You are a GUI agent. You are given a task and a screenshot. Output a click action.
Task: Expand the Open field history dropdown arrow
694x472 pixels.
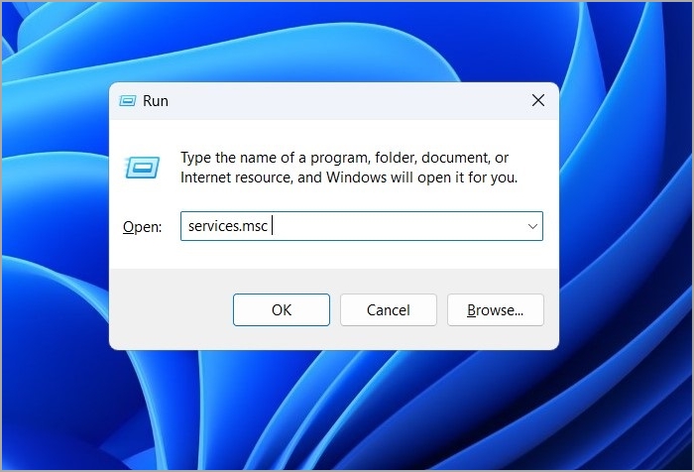[x=532, y=226]
